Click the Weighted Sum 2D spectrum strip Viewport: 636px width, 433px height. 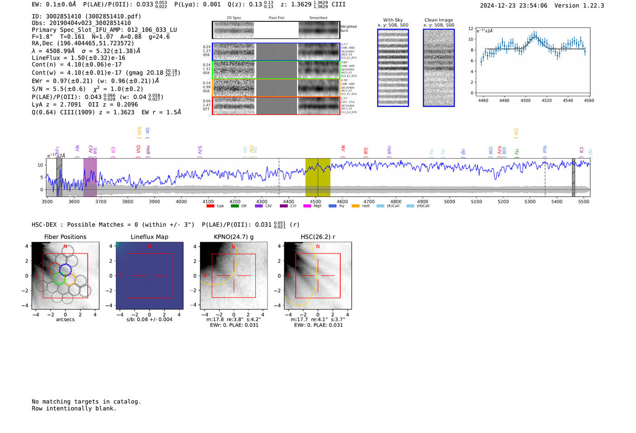point(276,30)
